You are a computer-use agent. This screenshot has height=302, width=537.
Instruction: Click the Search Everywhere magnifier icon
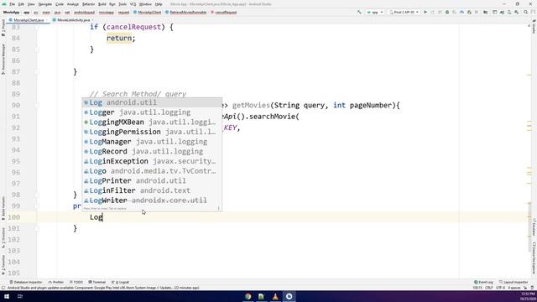pyautogui.click(x=526, y=12)
